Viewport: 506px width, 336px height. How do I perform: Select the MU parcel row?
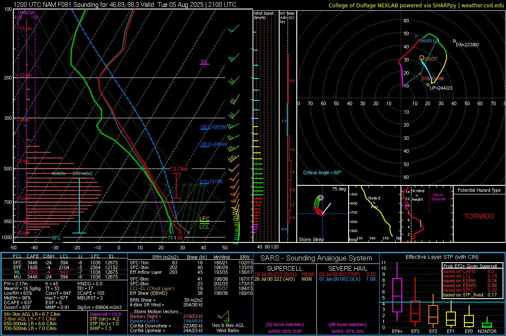pyautogui.click(x=64, y=277)
